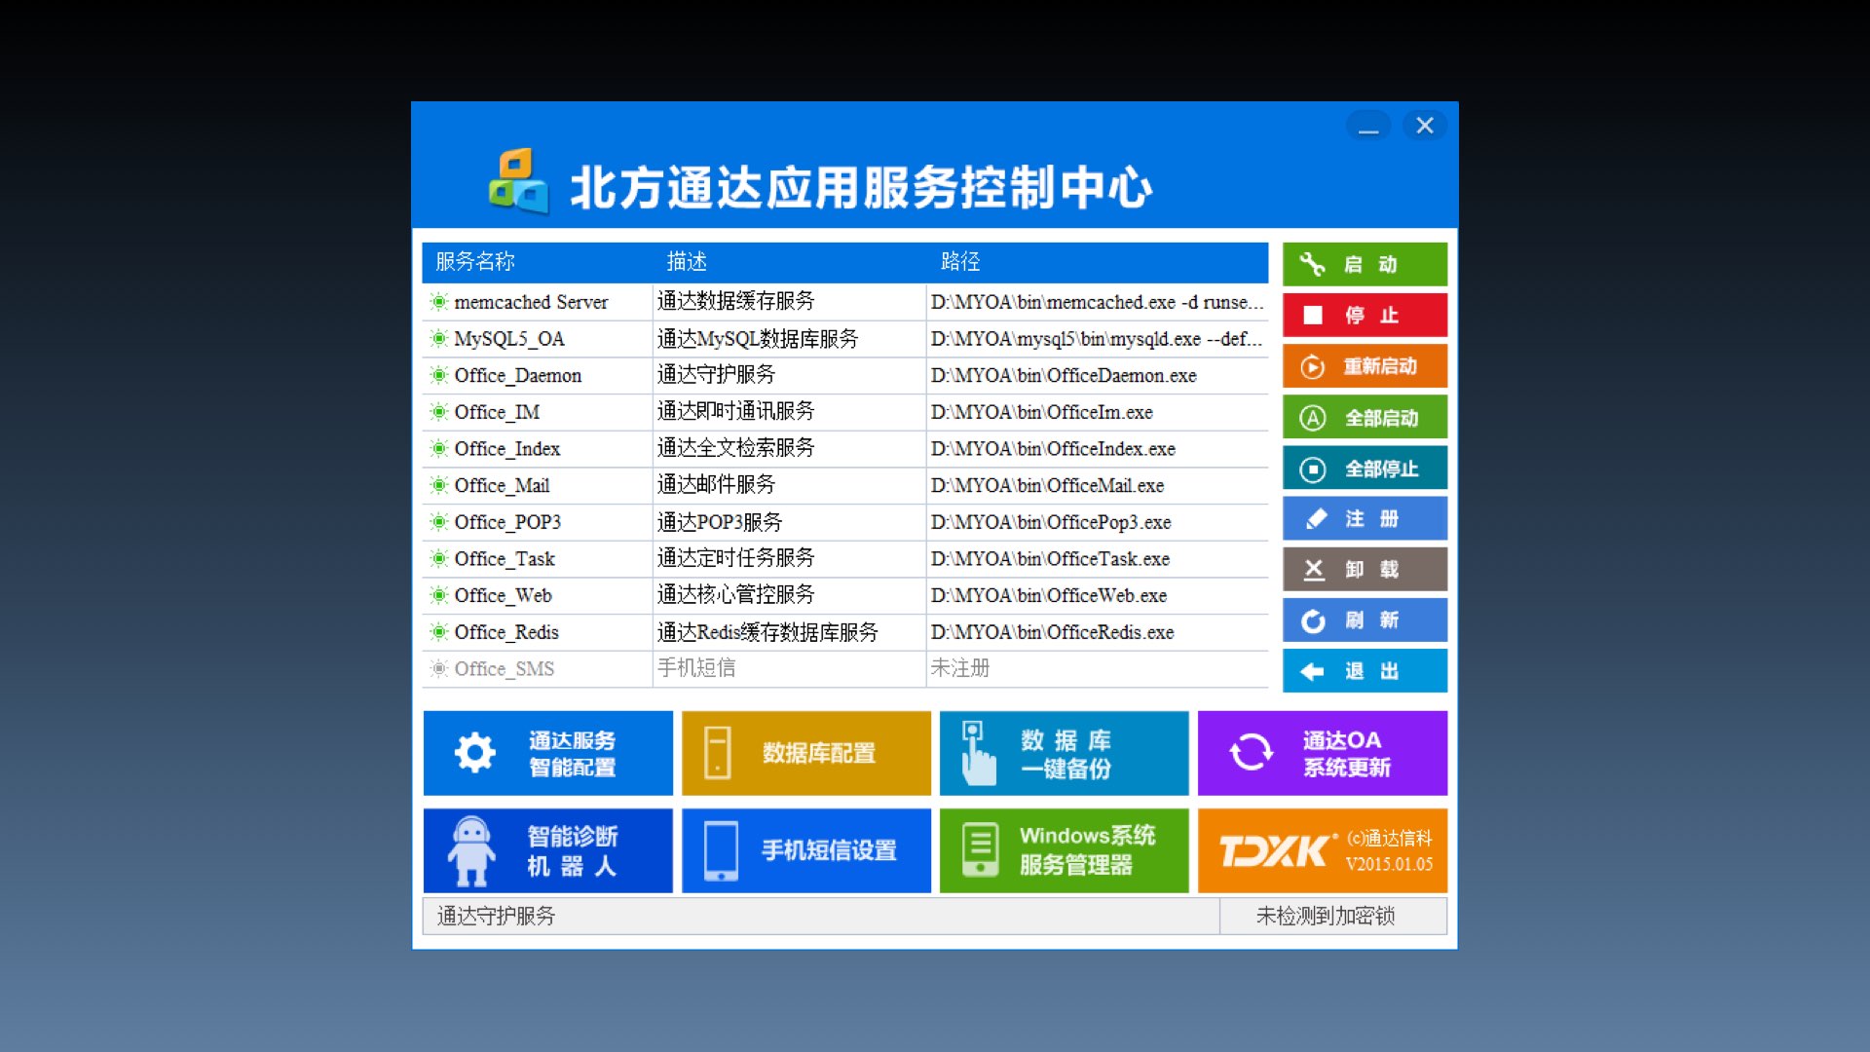
Task: Minimize the control center window
Action: 1368,126
